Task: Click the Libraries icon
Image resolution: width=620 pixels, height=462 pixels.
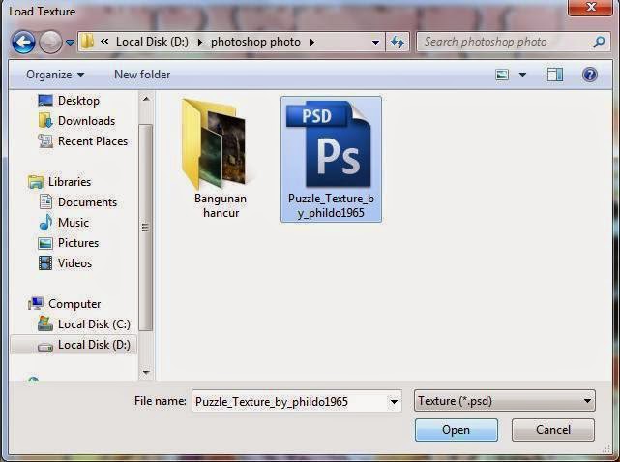Action: pos(36,182)
